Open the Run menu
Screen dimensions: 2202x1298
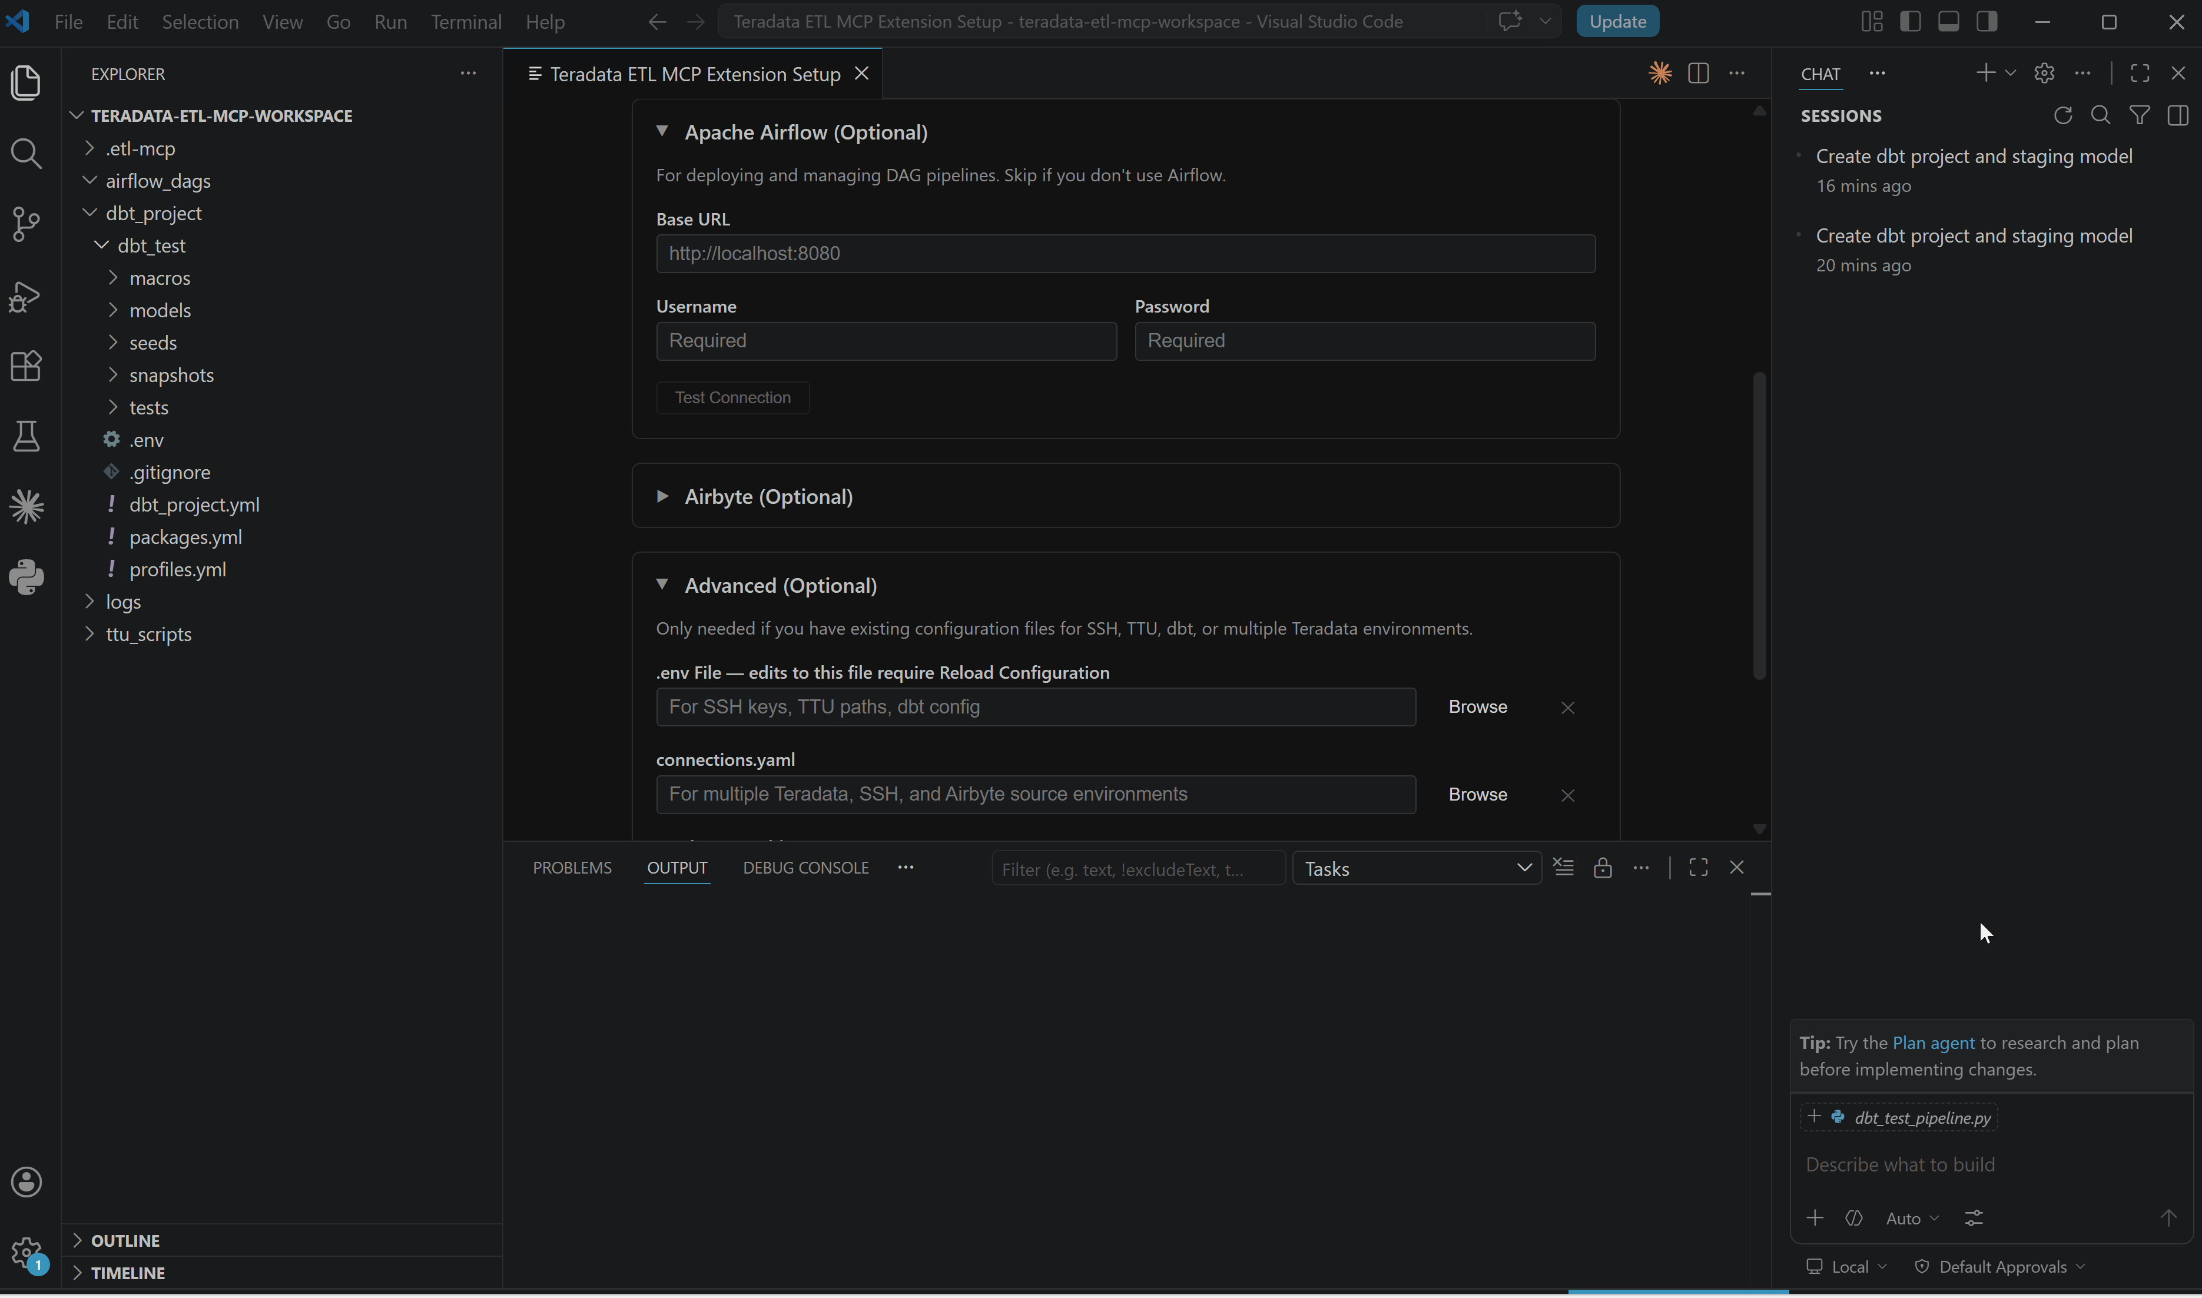pyautogui.click(x=390, y=21)
